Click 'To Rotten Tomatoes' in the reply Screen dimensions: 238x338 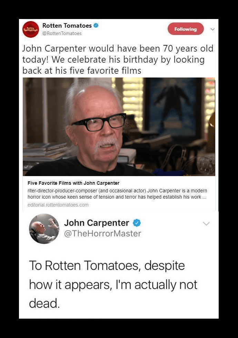[84, 265]
